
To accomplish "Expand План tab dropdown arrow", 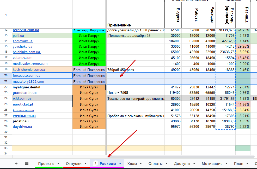I will [x=247, y=164].
